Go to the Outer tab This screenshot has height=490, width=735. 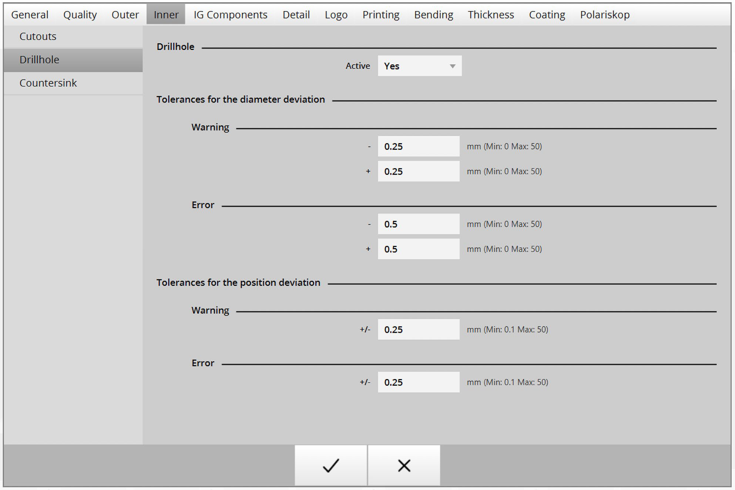pyautogui.click(x=125, y=14)
